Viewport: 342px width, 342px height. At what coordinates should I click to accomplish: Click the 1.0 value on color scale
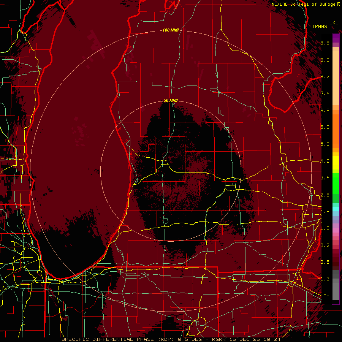pyautogui.click(x=325, y=228)
